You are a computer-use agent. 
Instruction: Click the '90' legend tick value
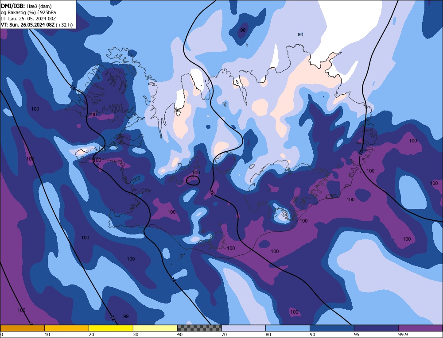(x=312, y=334)
